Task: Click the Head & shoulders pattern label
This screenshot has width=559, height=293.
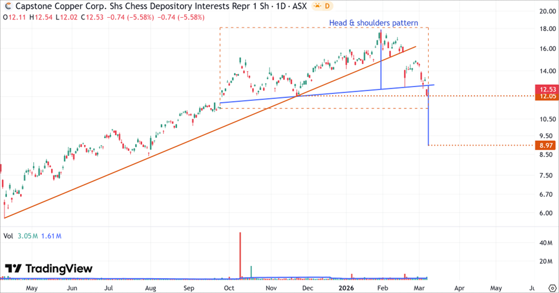Action: 373,23
